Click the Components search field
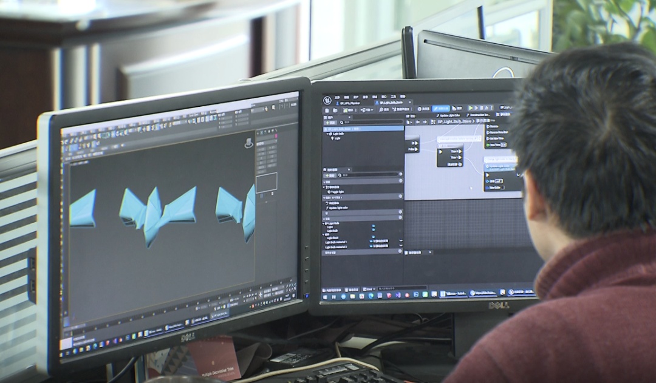This screenshot has width=656, height=383. pos(372,123)
